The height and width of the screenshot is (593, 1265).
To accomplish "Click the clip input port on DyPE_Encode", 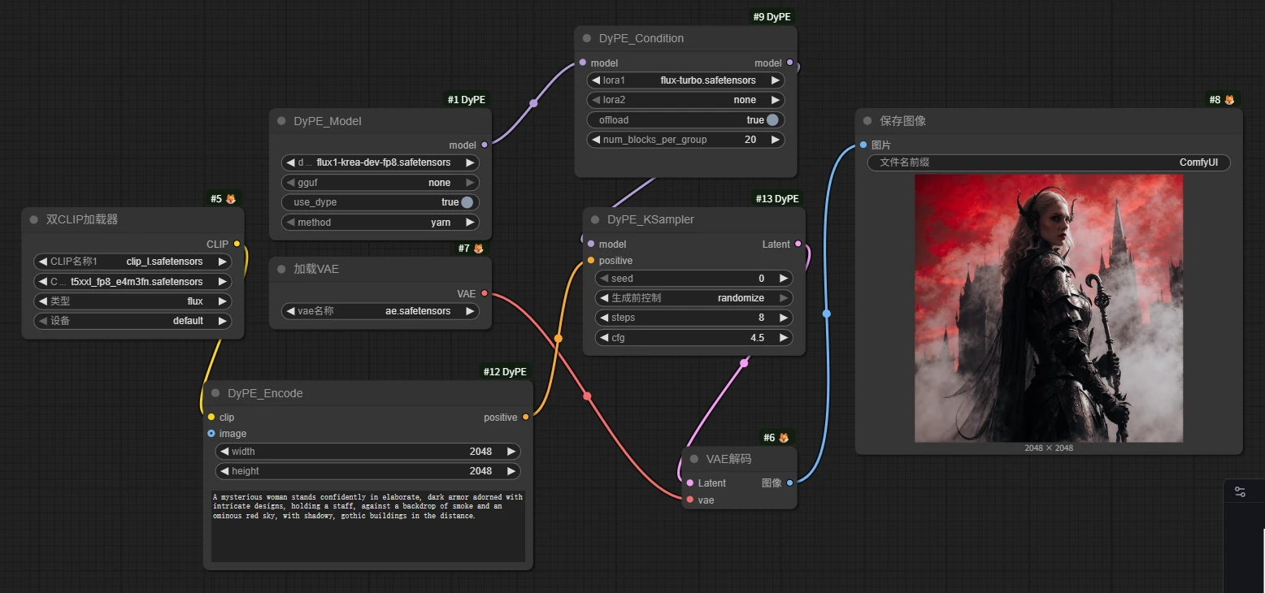I will pos(211,417).
